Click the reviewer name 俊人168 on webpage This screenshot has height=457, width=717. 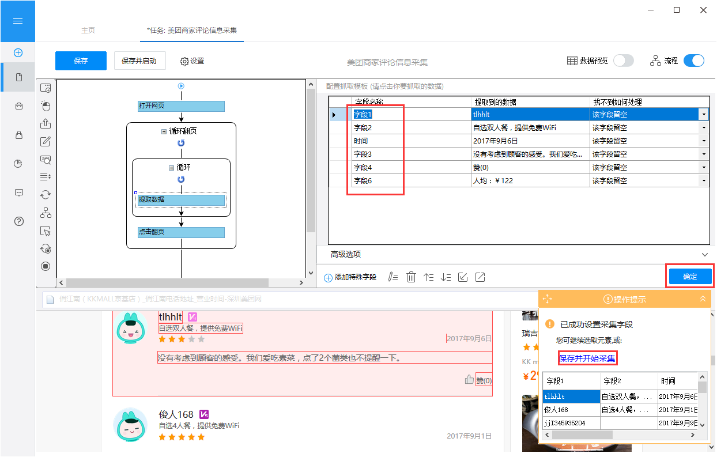coord(176,414)
